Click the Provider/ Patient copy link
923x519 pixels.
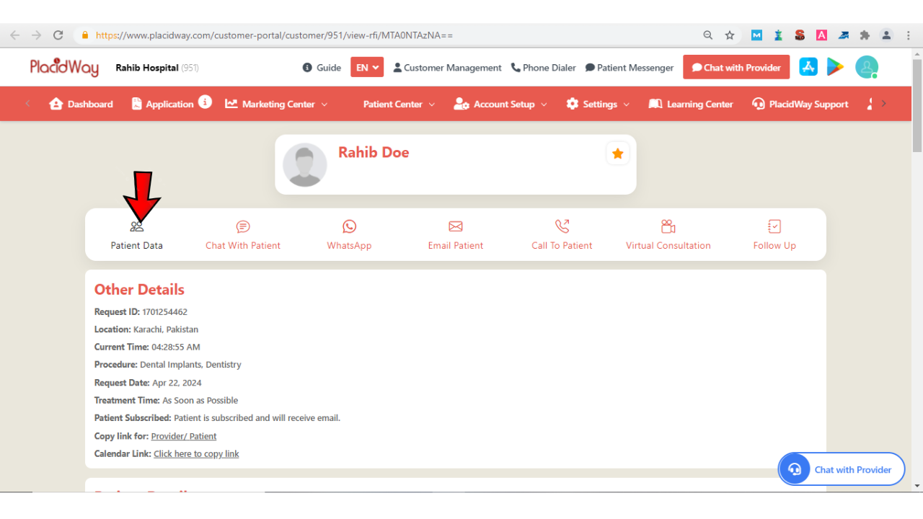[183, 436]
